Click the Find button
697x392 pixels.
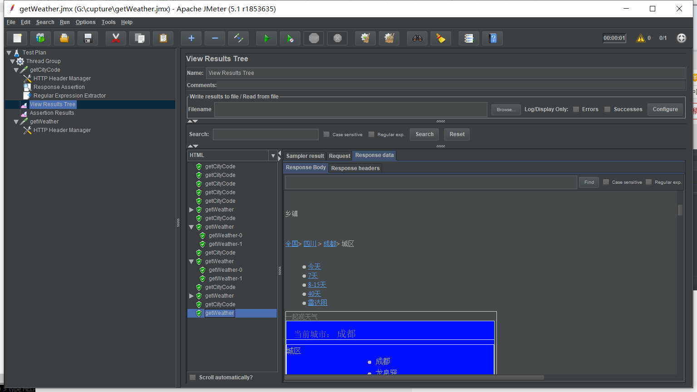(589, 182)
